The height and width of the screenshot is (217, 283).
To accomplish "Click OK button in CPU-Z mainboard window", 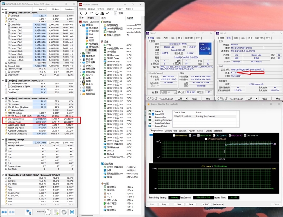I will tap(278, 98).
